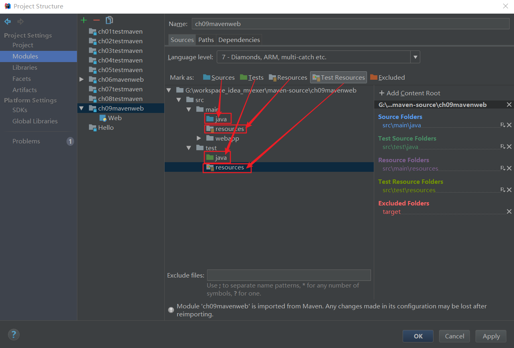Expand the ch06mavenweb module
The image size is (514, 348).
click(82, 80)
